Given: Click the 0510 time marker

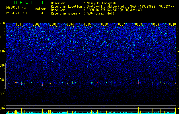Looking at the screenshot, I should coord(172,25).
